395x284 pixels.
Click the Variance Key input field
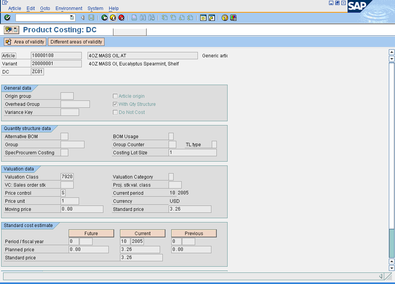(x=70, y=112)
